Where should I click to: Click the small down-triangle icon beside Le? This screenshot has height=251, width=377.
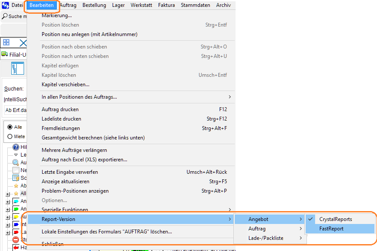coord(16,155)
